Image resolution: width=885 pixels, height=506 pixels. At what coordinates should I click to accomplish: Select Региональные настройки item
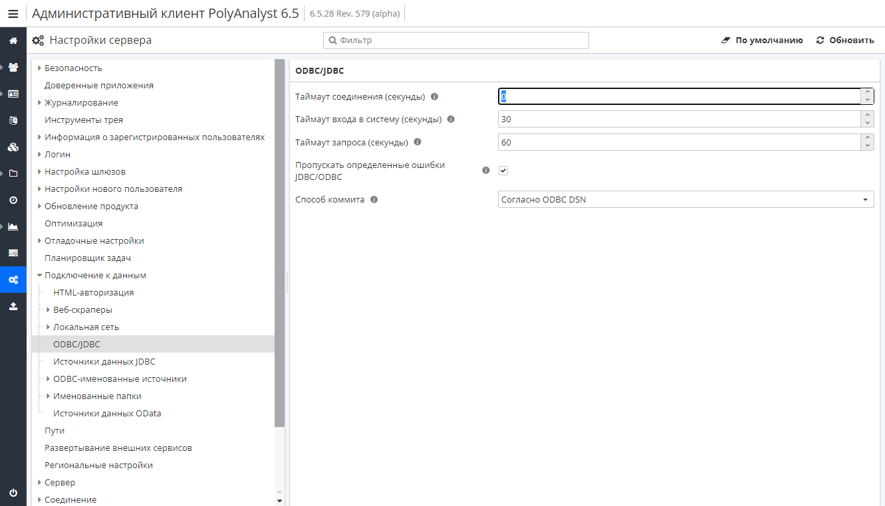pos(99,465)
